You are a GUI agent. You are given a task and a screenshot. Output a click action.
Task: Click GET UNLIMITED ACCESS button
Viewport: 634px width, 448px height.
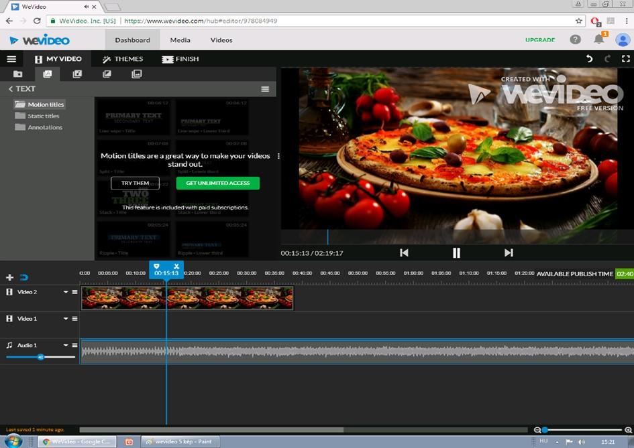pos(217,183)
